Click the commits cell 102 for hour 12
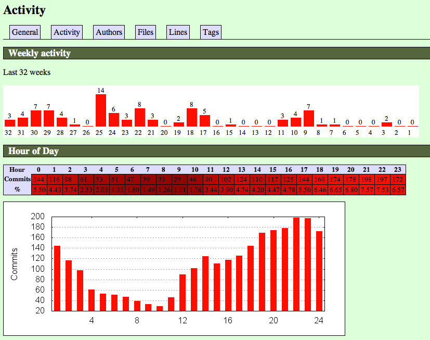The height and width of the screenshot is (340, 430). (226, 179)
